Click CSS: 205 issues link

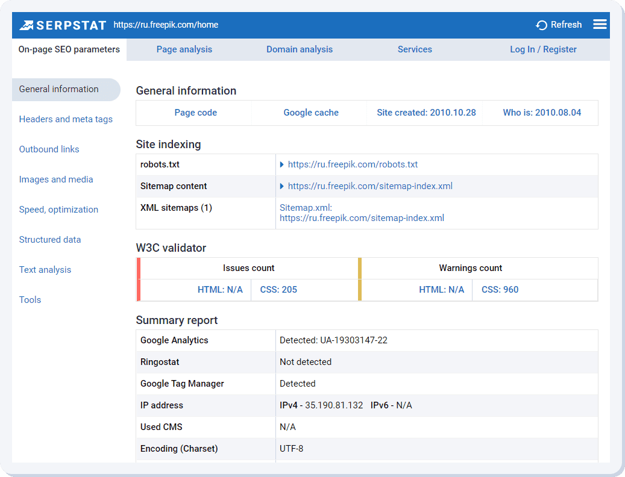(x=278, y=290)
